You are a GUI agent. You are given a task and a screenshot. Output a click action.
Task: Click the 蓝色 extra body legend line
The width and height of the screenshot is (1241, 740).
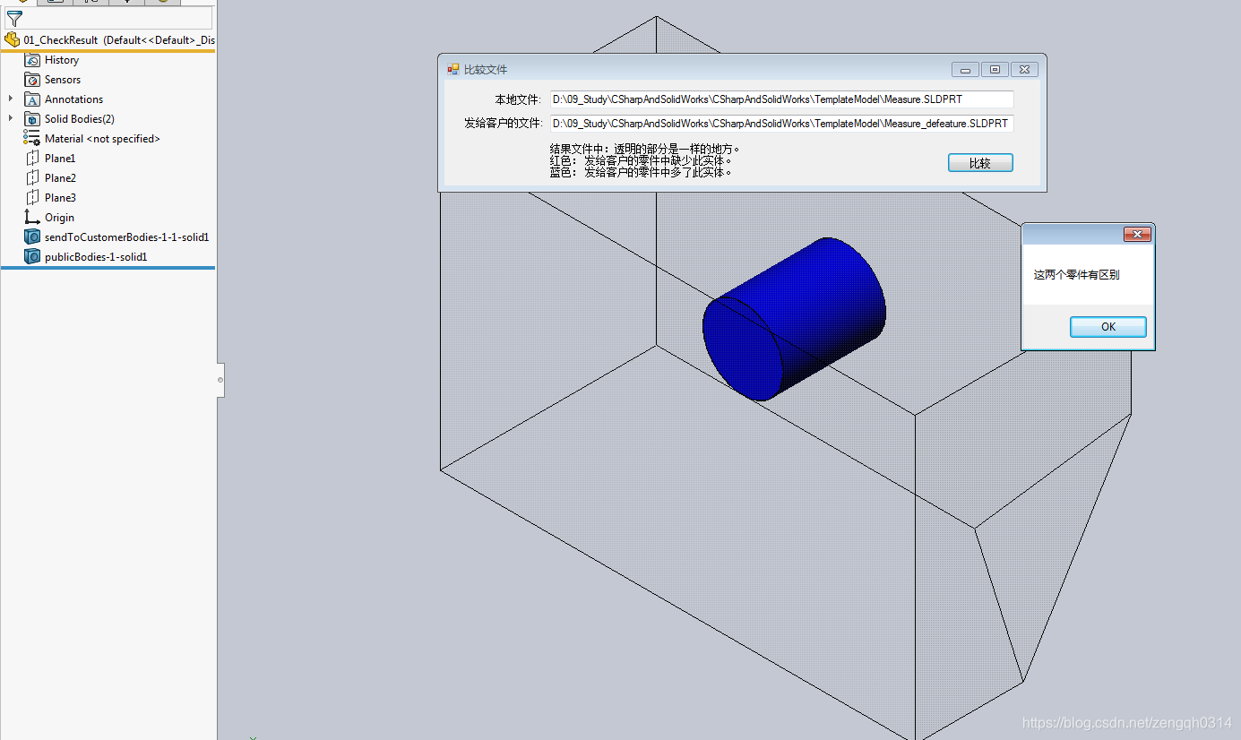coord(641,172)
